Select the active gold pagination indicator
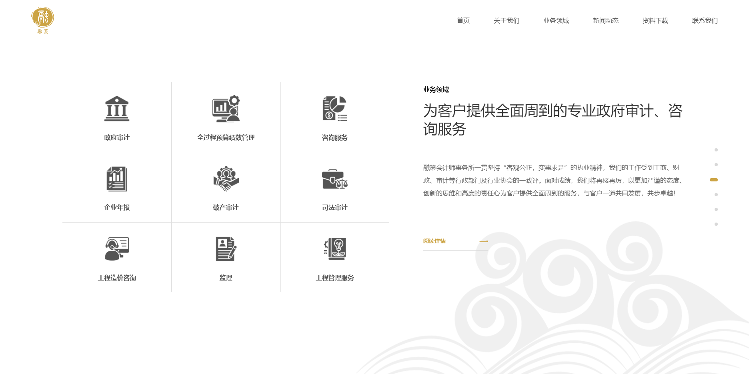The image size is (749, 374). click(714, 180)
